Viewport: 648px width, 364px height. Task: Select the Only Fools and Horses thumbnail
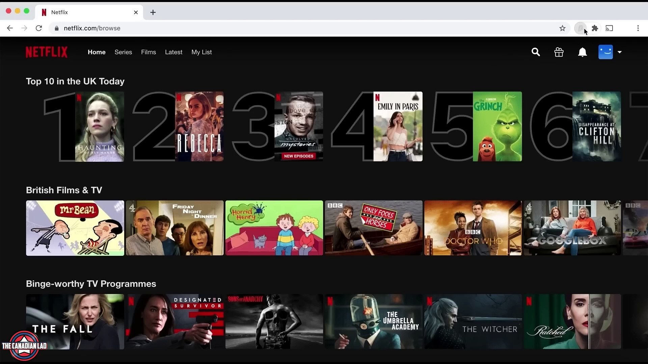(374, 228)
